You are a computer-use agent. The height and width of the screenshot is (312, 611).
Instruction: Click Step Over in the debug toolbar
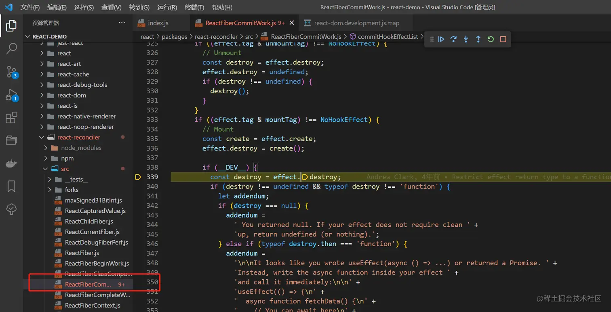453,39
